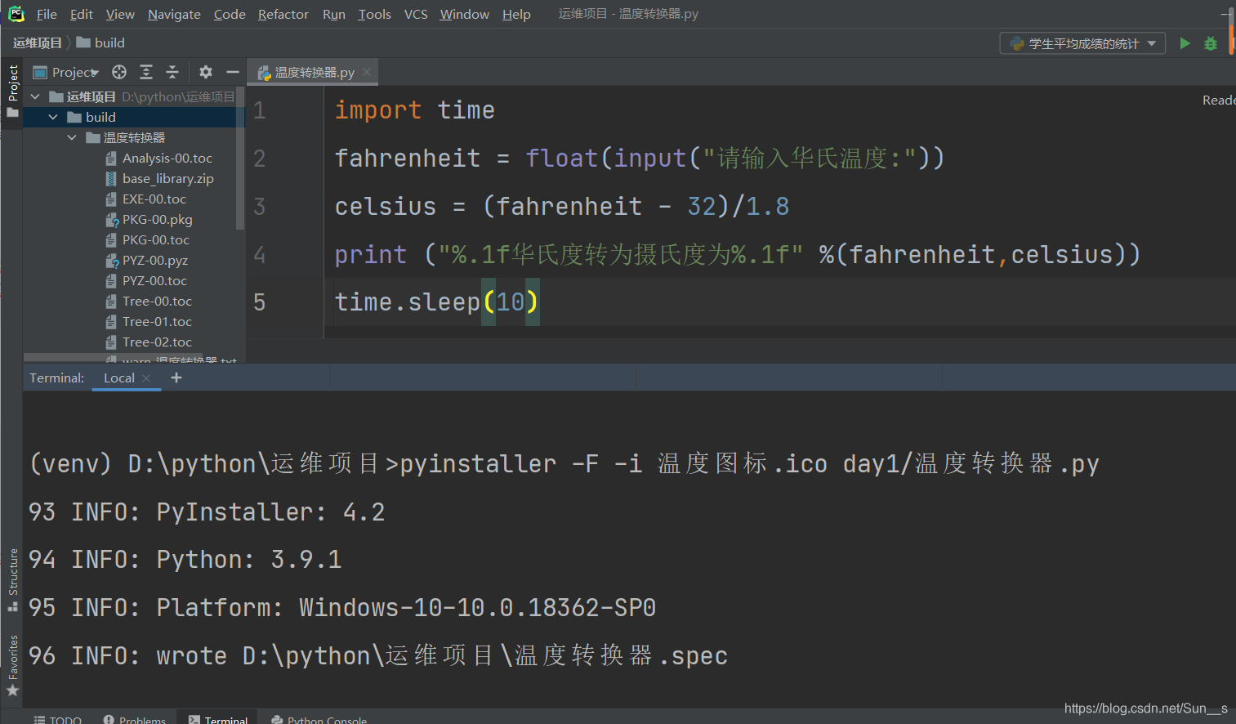Screen dimensions: 1236x724
Task: Click the base_library.zip archive icon
Action: click(x=111, y=178)
